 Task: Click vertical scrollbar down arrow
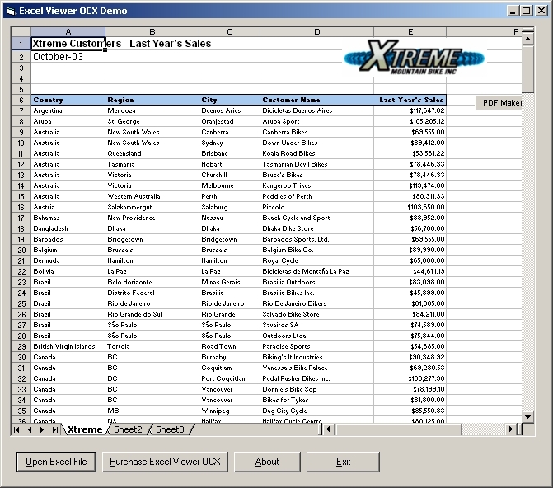[527, 417]
